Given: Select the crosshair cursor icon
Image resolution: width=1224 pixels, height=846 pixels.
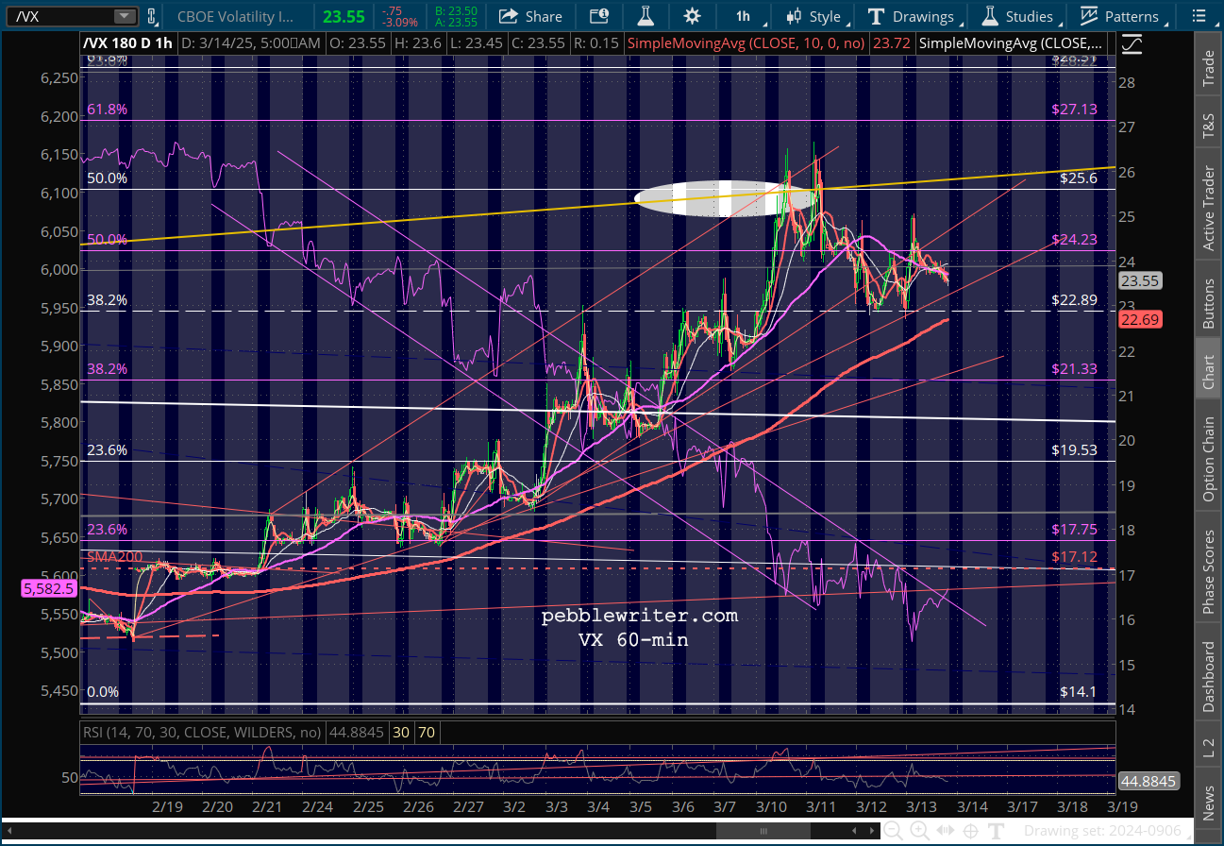Looking at the screenshot, I should [970, 831].
